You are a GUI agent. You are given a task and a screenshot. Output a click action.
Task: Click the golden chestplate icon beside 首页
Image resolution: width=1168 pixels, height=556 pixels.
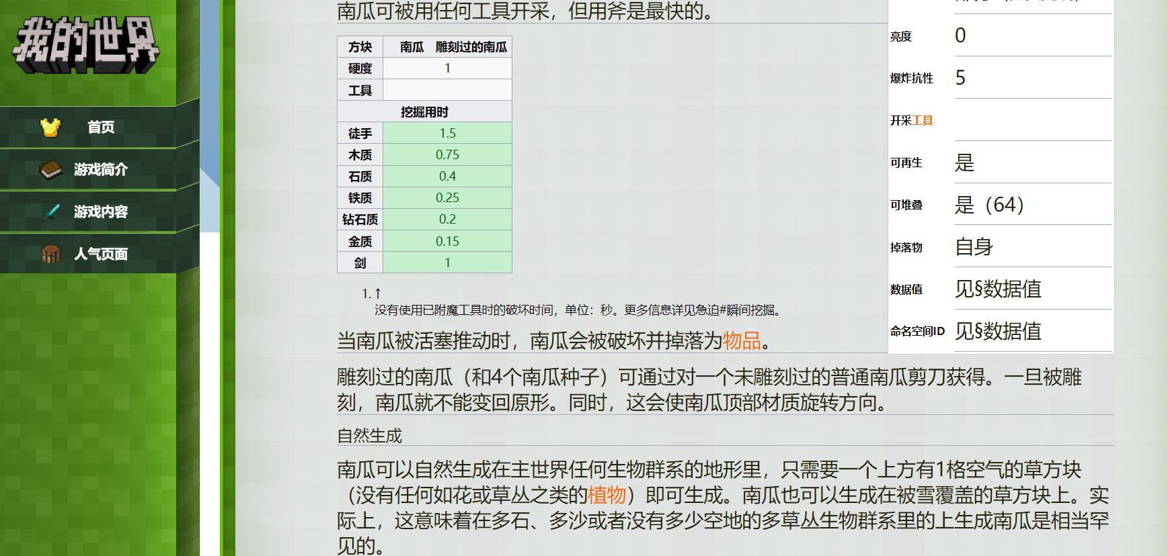click(x=50, y=127)
